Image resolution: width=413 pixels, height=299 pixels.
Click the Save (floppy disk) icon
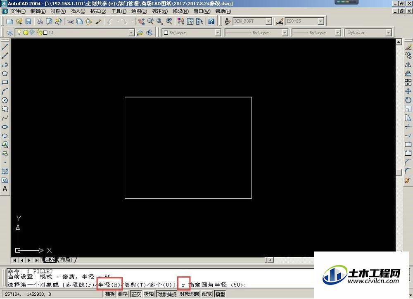click(x=28, y=21)
